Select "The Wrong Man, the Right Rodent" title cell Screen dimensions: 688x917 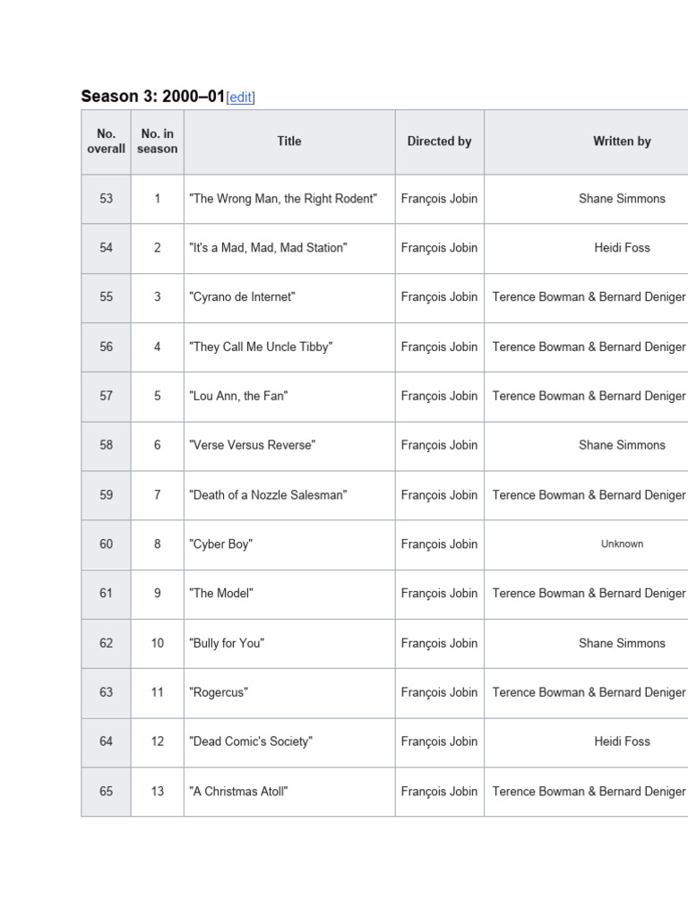coord(289,199)
